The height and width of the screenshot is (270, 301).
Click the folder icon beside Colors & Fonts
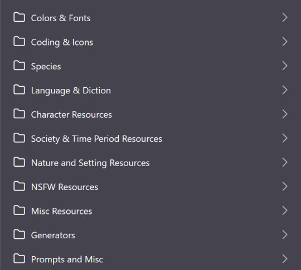[x=19, y=17]
